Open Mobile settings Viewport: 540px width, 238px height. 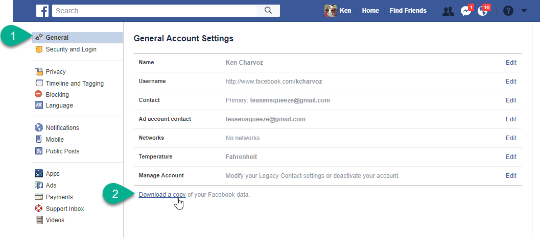pyautogui.click(x=55, y=139)
